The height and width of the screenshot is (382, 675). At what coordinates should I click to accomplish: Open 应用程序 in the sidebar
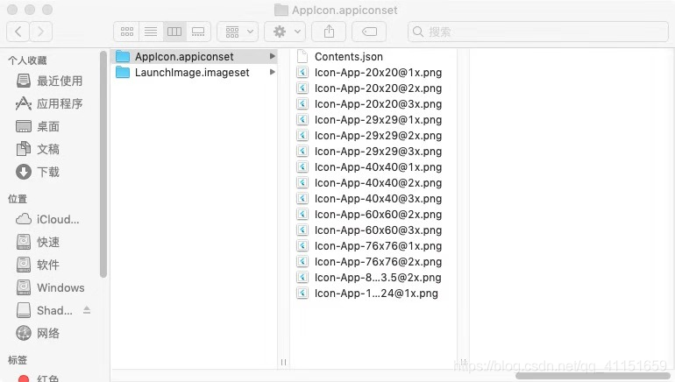coord(49,103)
